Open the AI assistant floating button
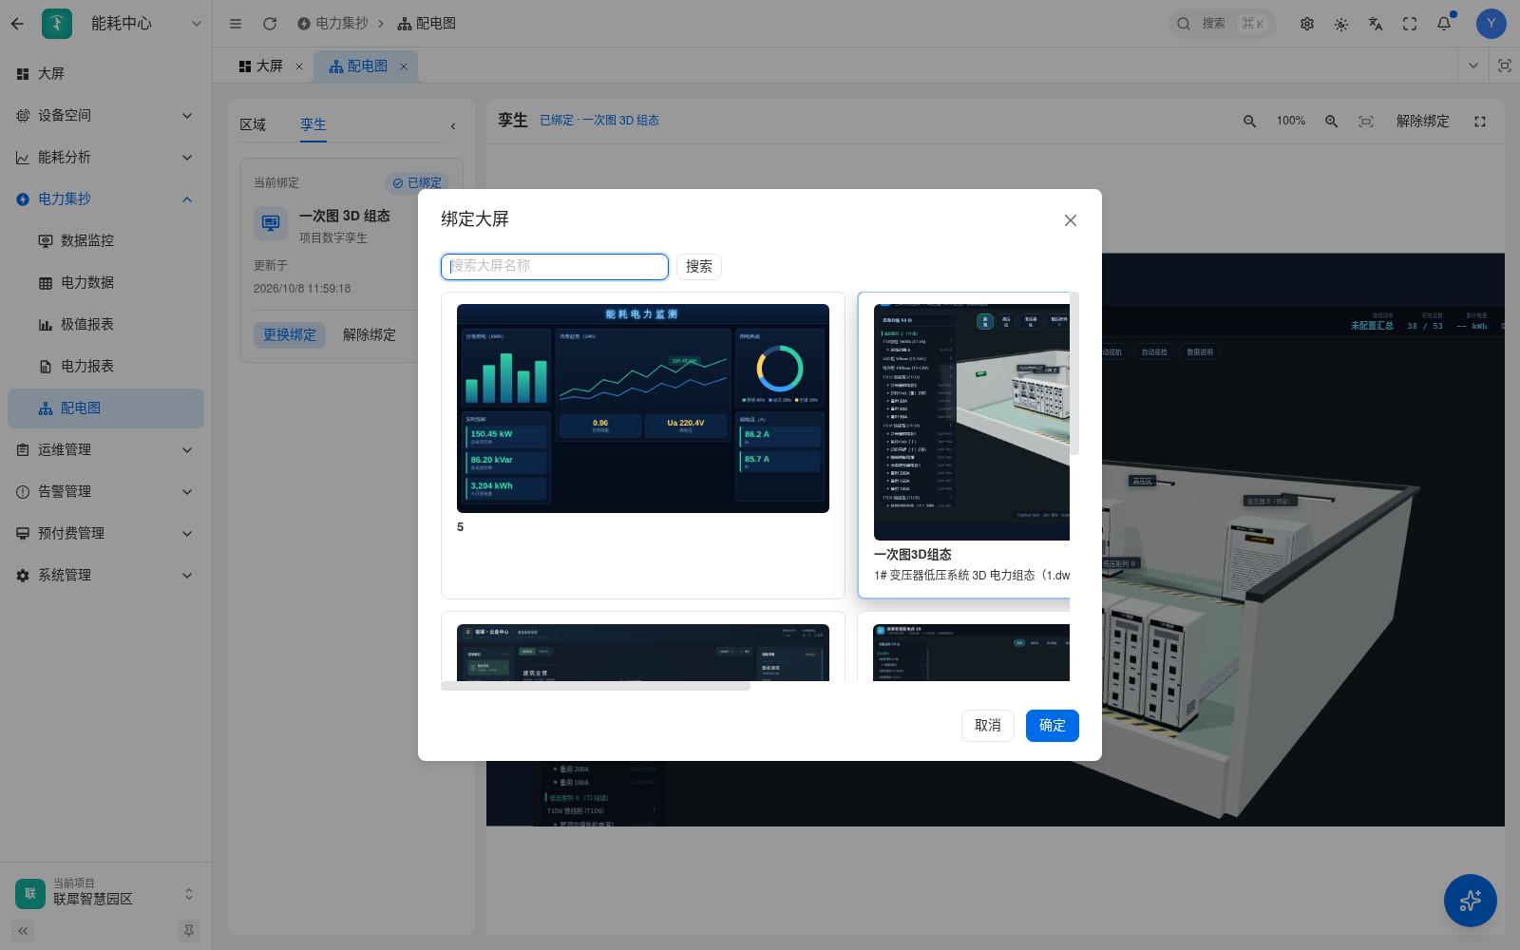 (x=1471, y=901)
